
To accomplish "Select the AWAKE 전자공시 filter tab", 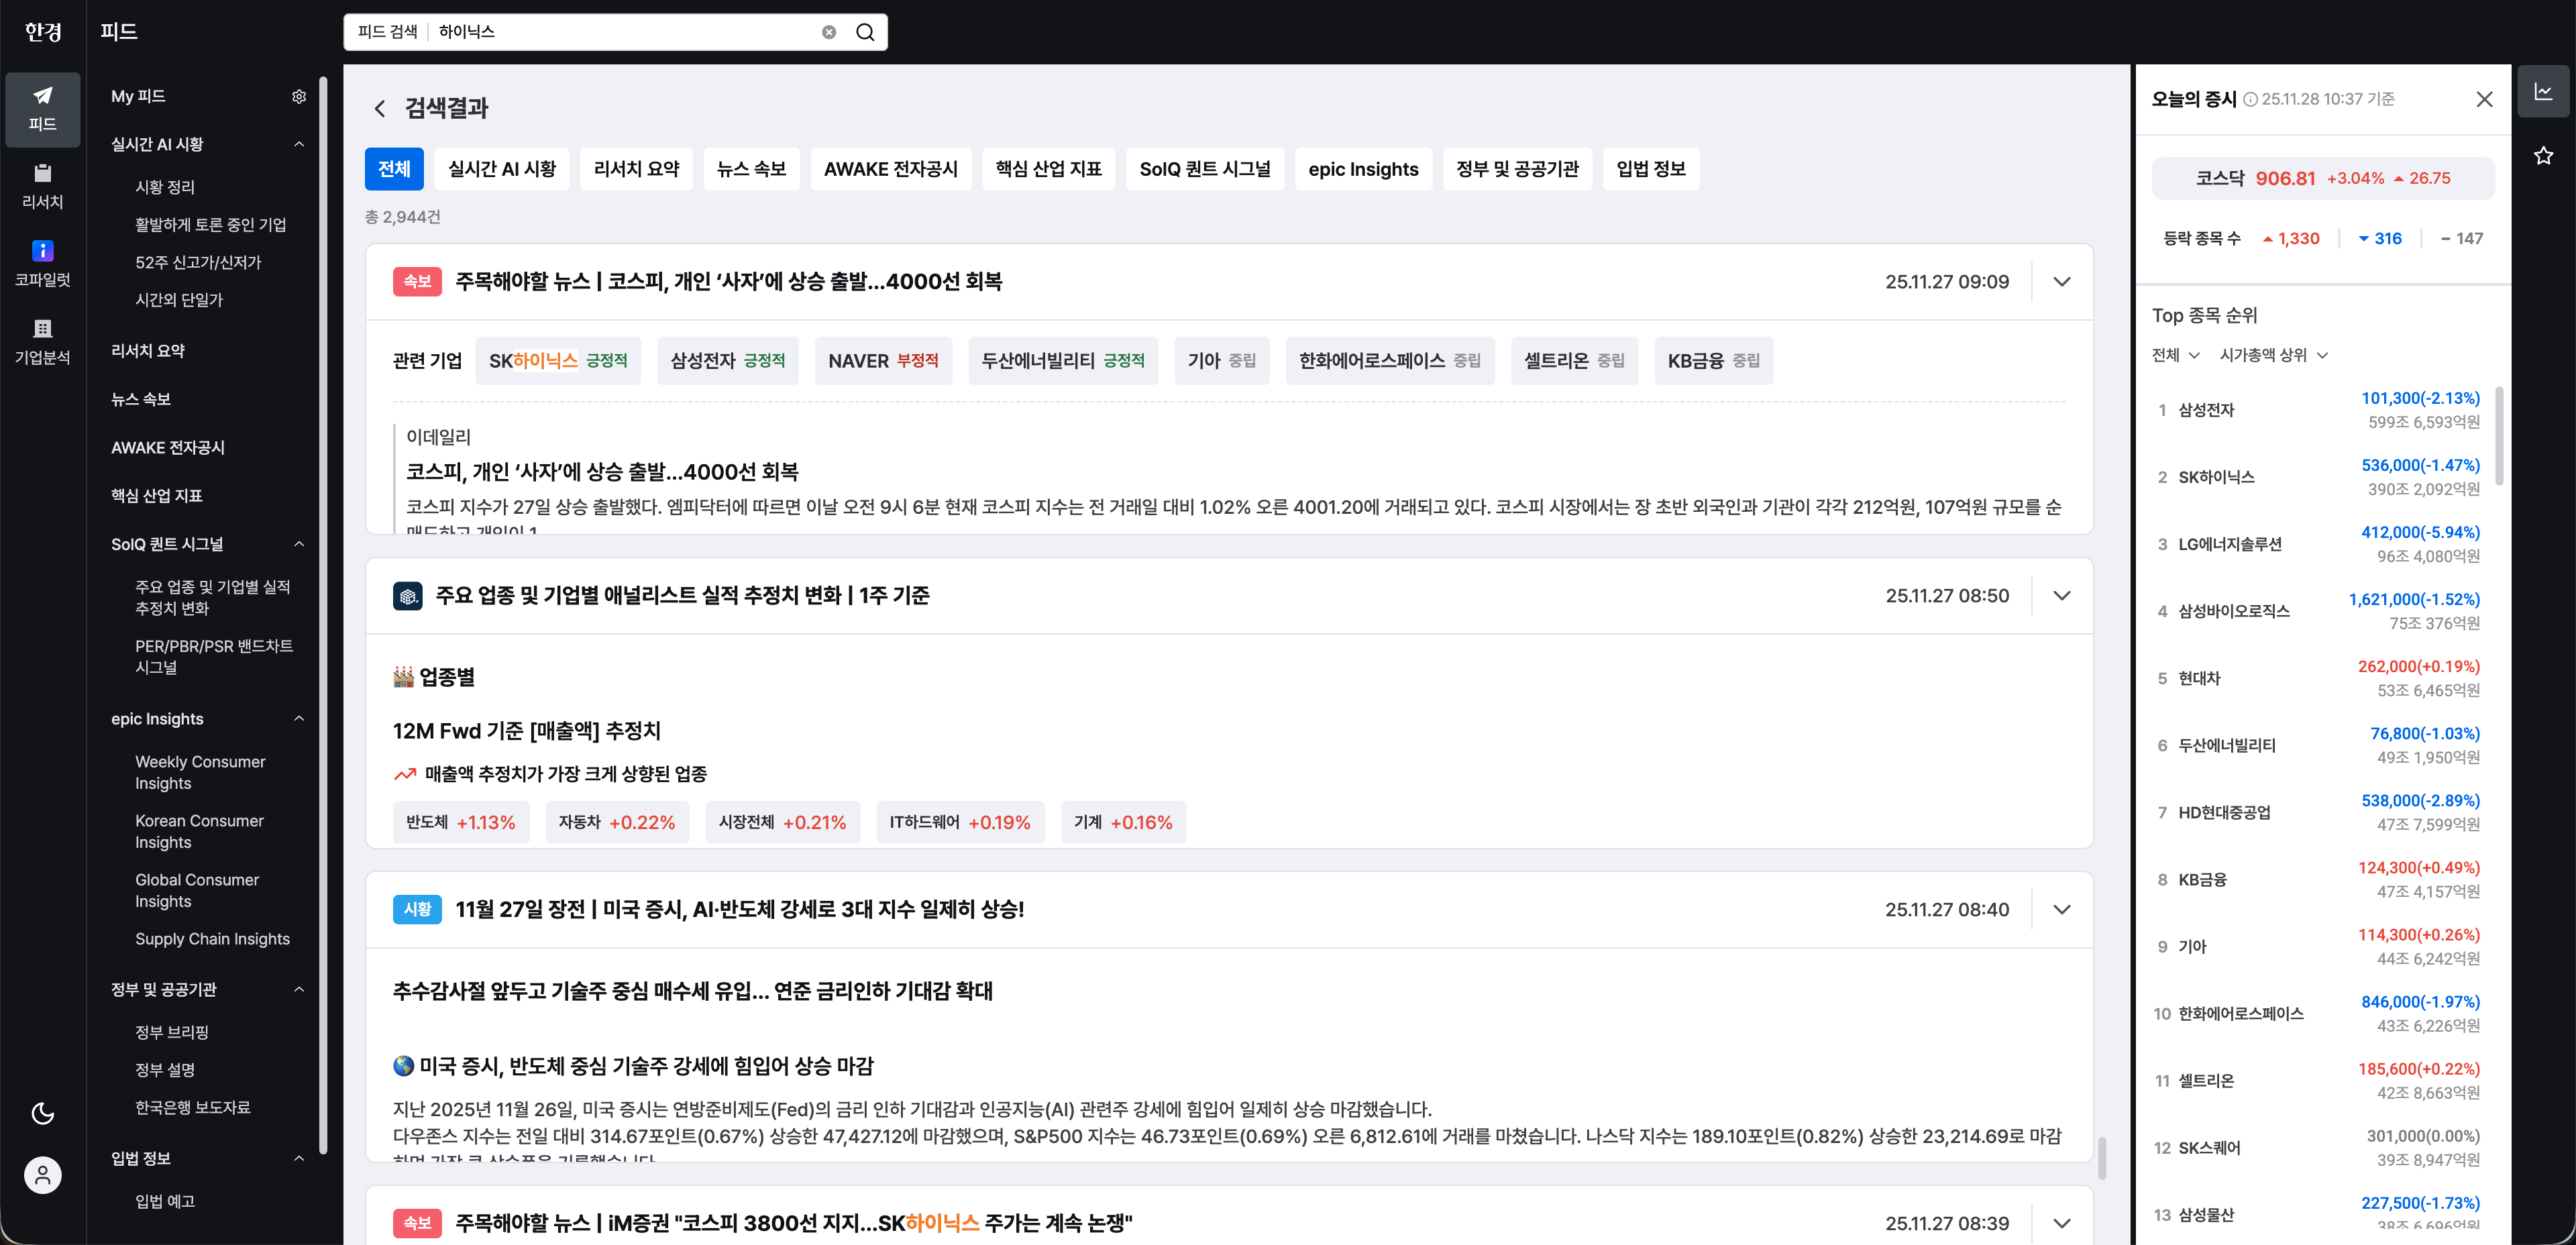I will coord(890,168).
